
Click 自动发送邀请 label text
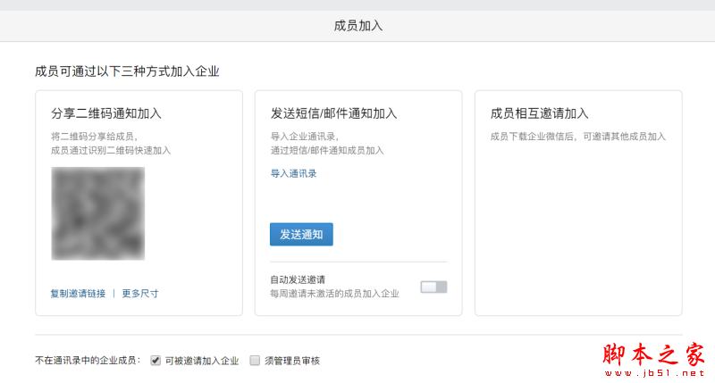point(298,279)
